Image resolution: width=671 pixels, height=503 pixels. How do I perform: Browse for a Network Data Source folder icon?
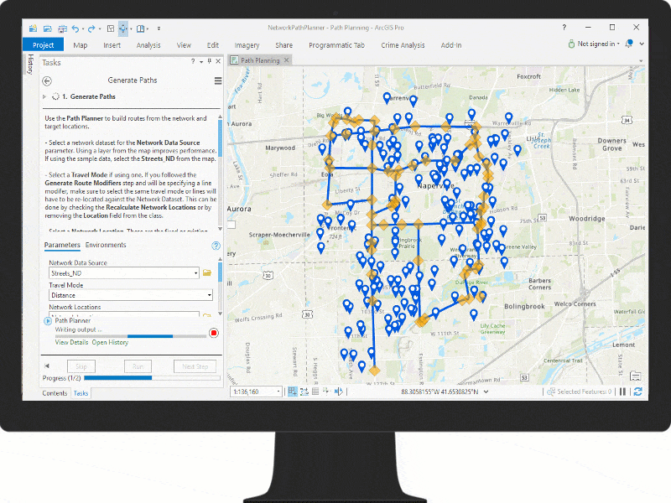(207, 273)
